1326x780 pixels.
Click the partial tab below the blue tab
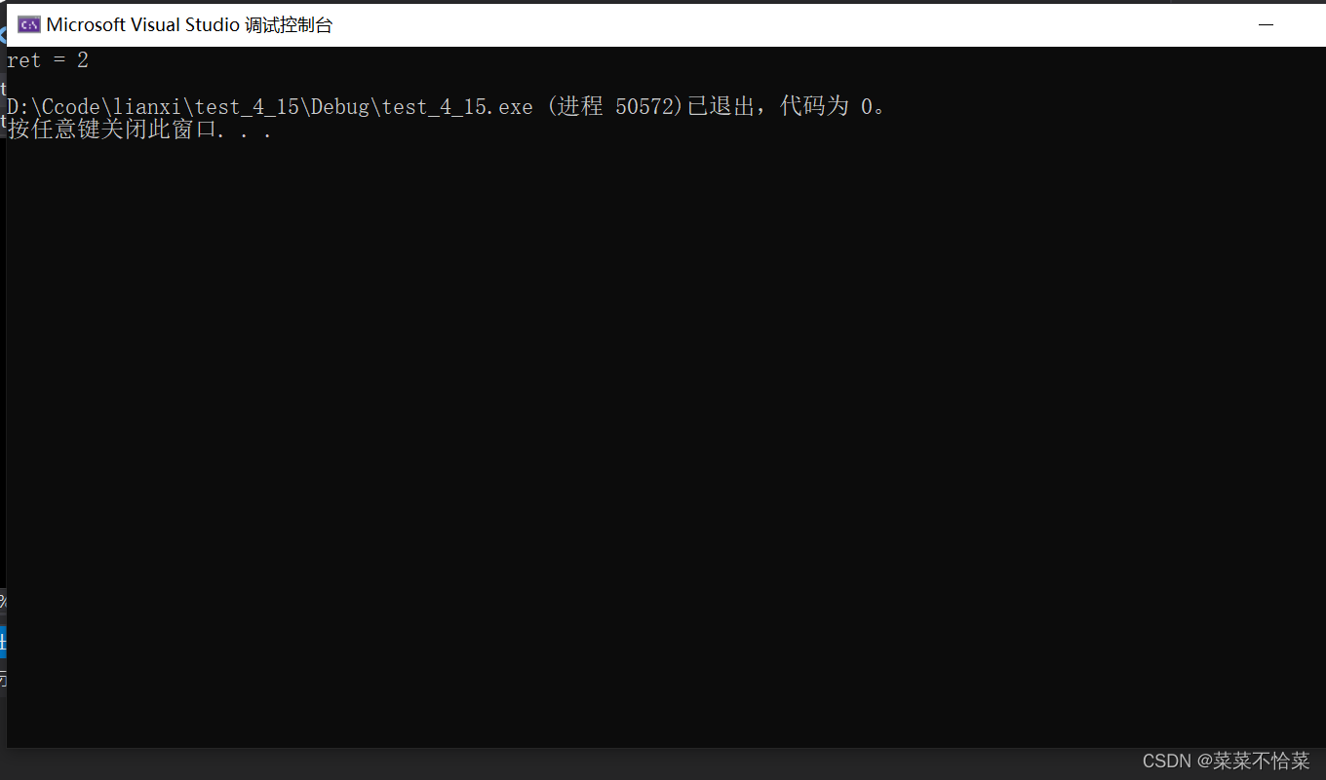coord(3,679)
